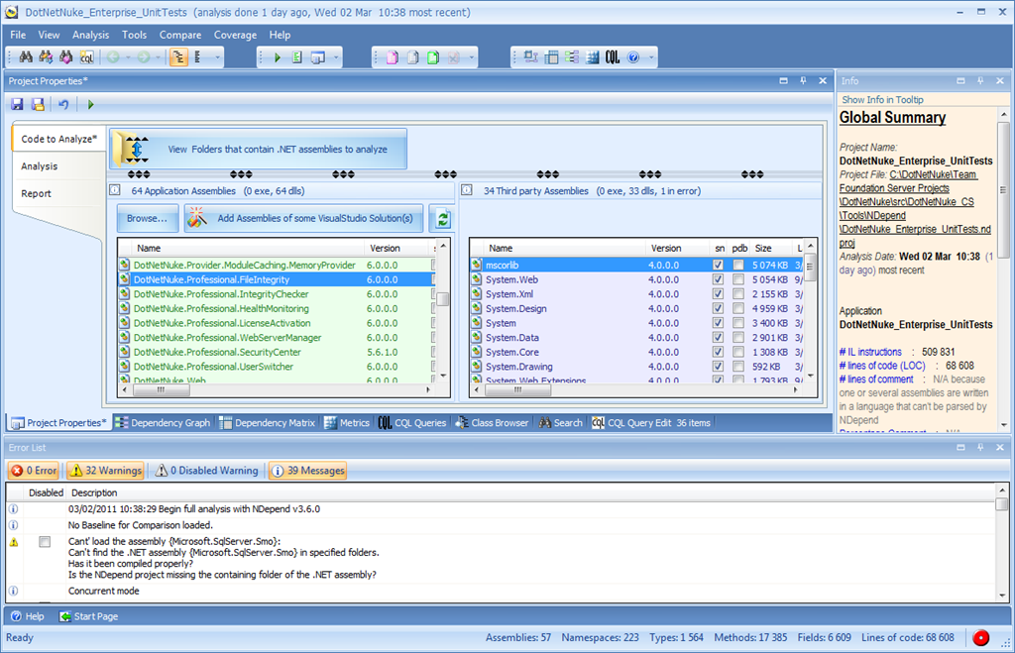Click the blue help question mark toolbar icon

click(633, 57)
